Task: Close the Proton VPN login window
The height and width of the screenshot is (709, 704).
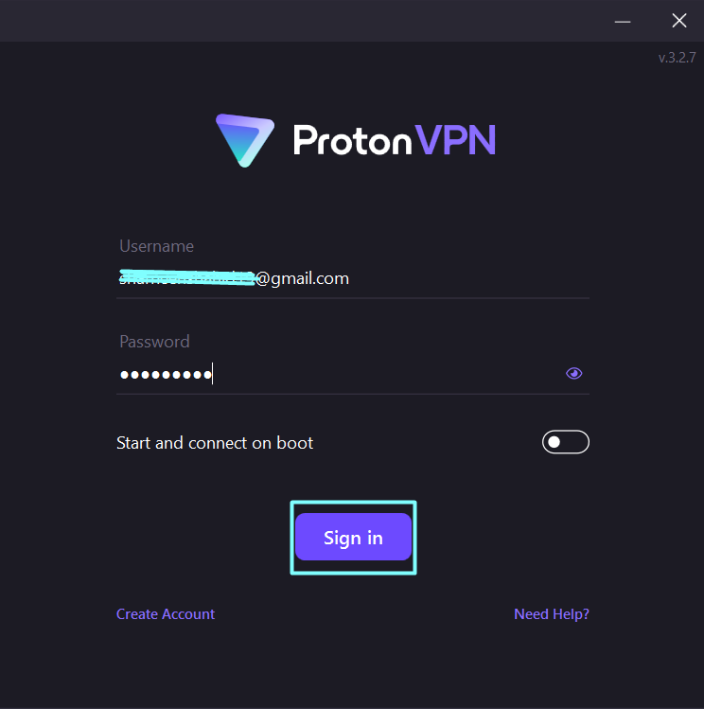Action: tap(679, 21)
